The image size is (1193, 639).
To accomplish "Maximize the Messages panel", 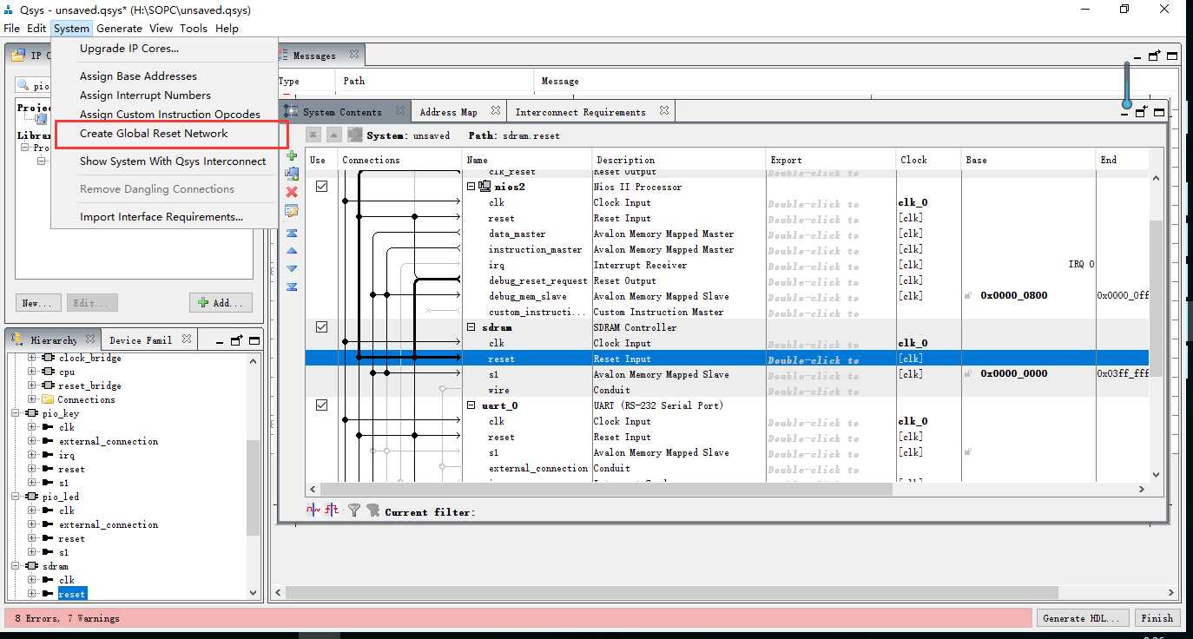I will pos(1172,56).
